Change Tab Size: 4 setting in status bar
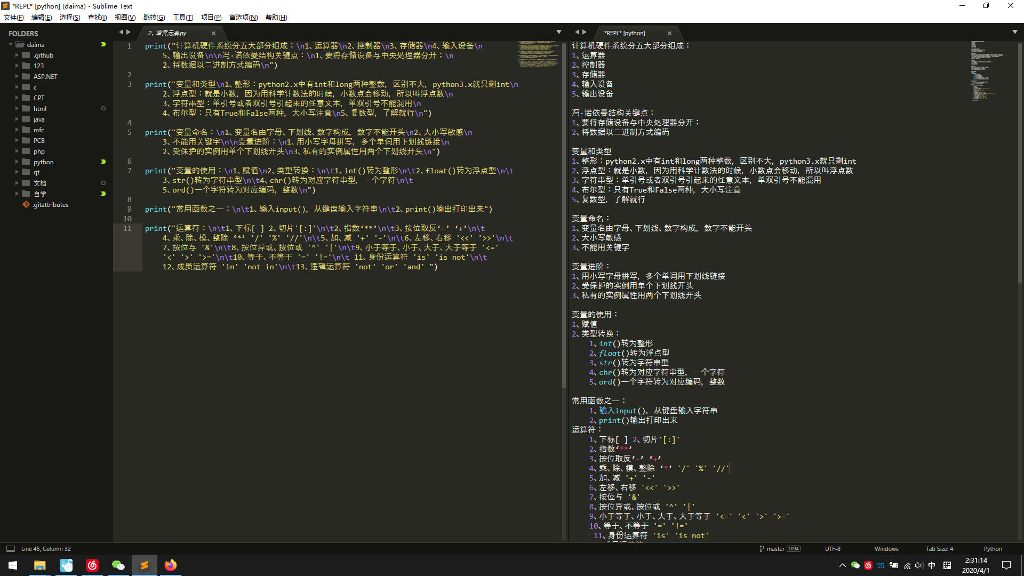This screenshot has width=1024, height=576. tap(939, 549)
